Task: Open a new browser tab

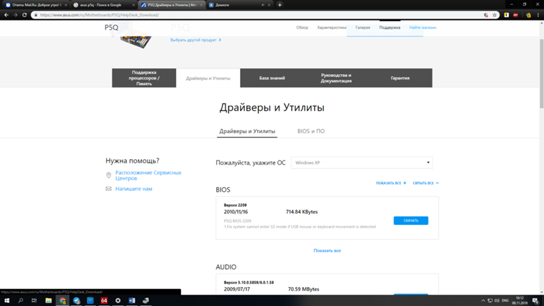Action: tap(279, 5)
